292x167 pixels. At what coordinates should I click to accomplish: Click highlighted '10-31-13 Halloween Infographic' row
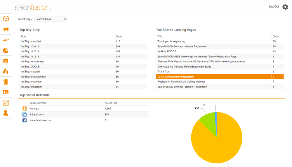pos(220,77)
